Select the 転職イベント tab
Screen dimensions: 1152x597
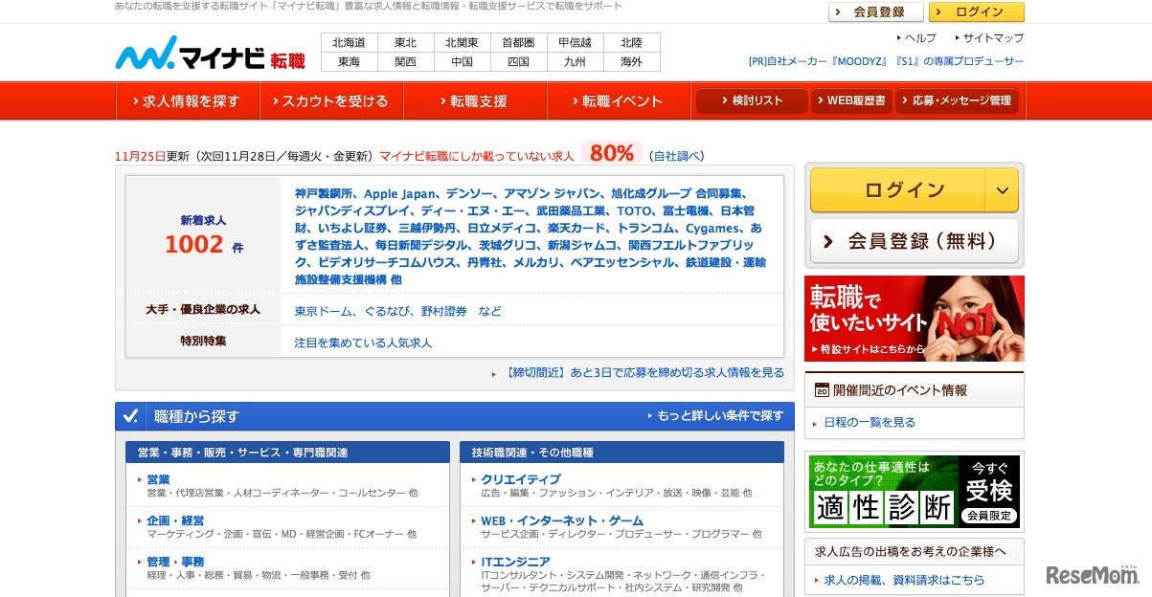point(617,100)
